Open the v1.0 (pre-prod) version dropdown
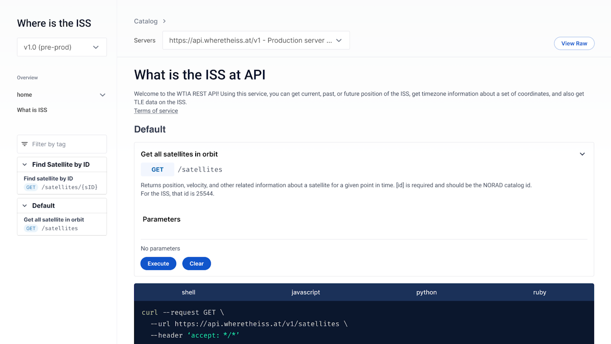This screenshot has width=611, height=344. (x=62, y=47)
